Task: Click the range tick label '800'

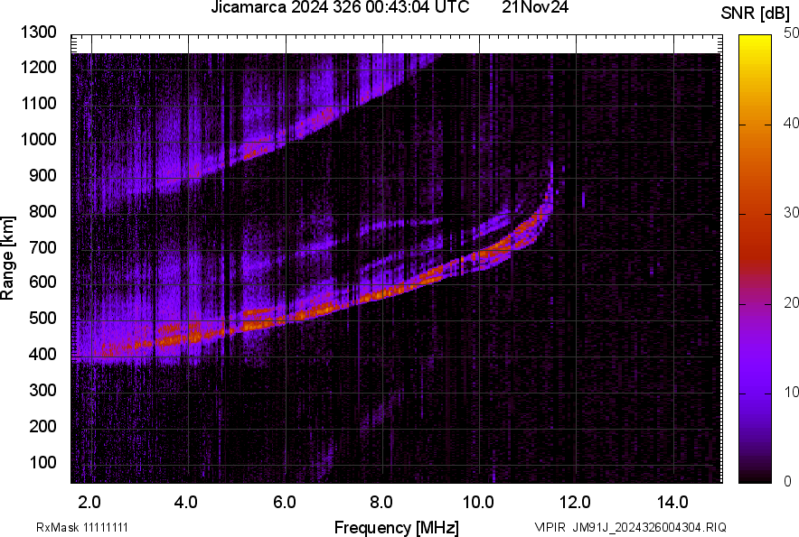Action: (x=42, y=210)
